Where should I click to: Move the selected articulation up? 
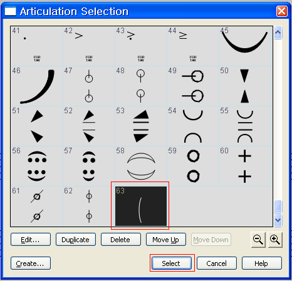pyautogui.click(x=166, y=240)
